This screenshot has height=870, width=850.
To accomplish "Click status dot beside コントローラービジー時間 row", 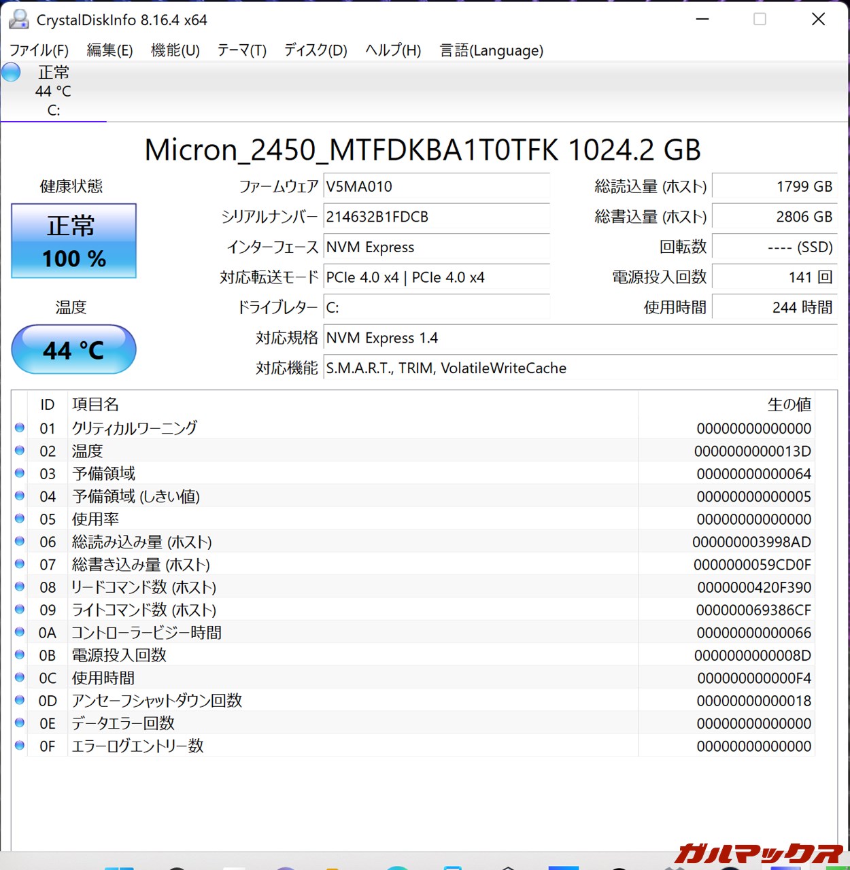I will pos(20,632).
